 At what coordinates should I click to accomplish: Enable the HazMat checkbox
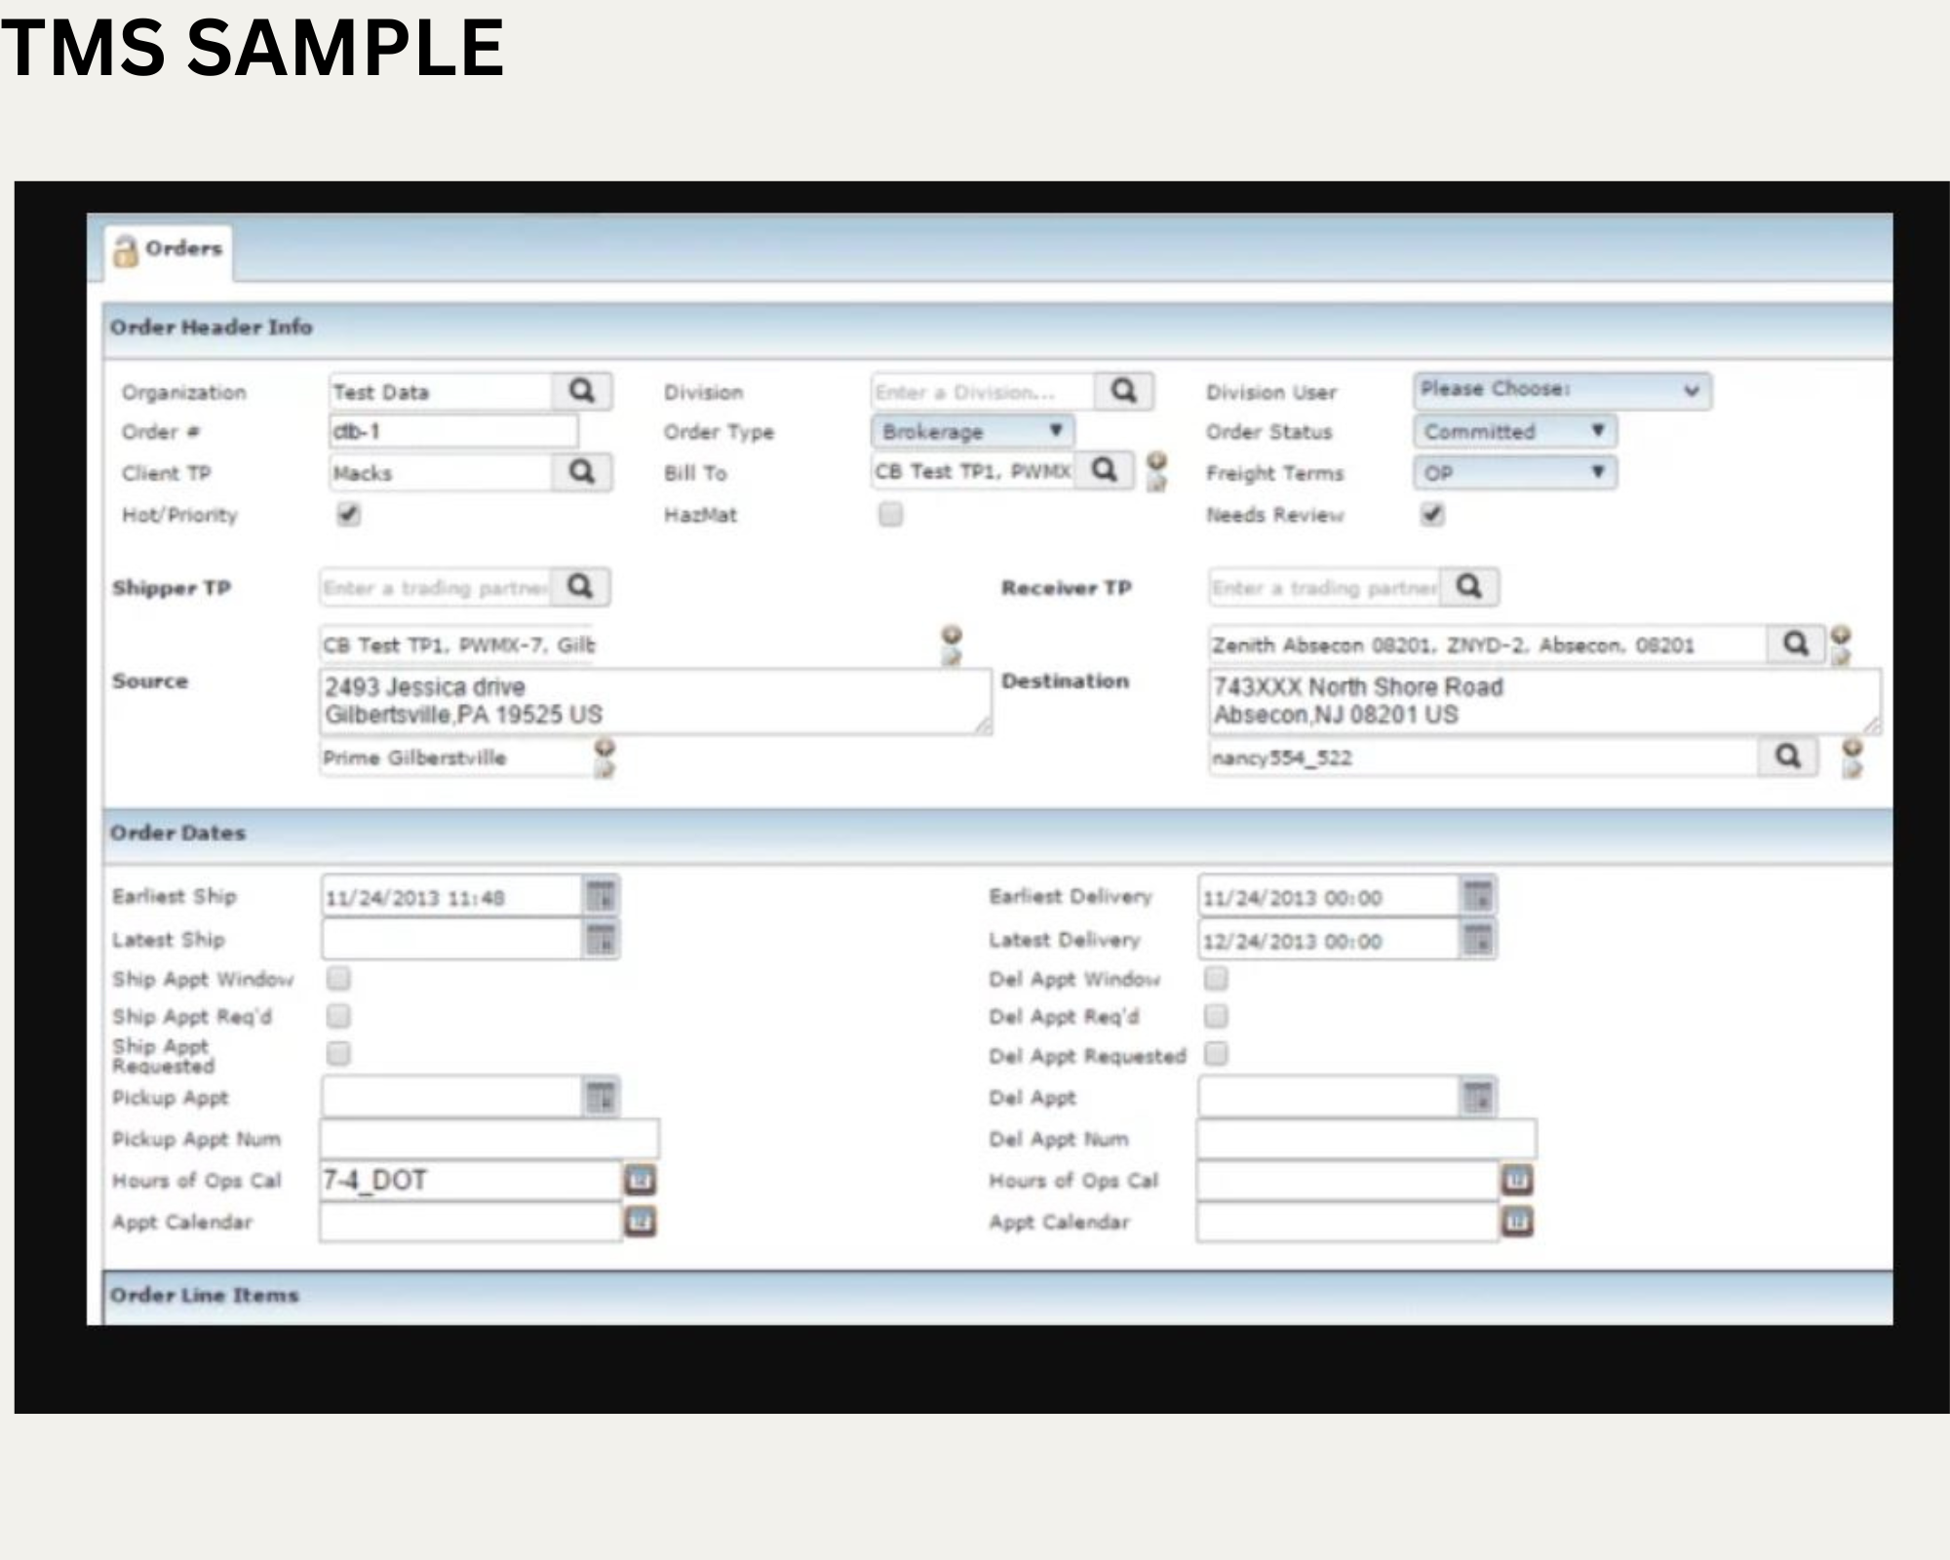890,514
